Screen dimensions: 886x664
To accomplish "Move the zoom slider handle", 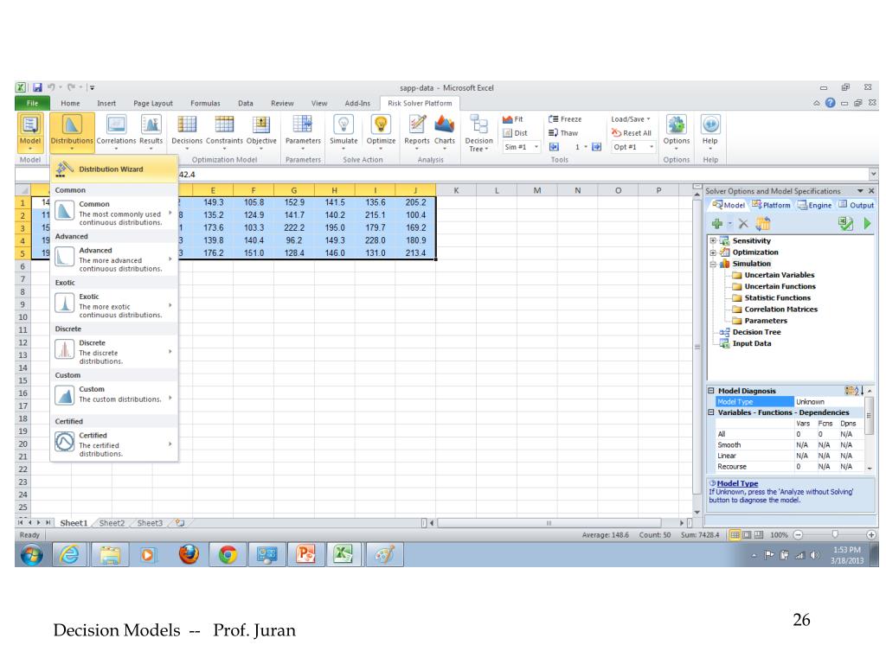I will (x=835, y=534).
